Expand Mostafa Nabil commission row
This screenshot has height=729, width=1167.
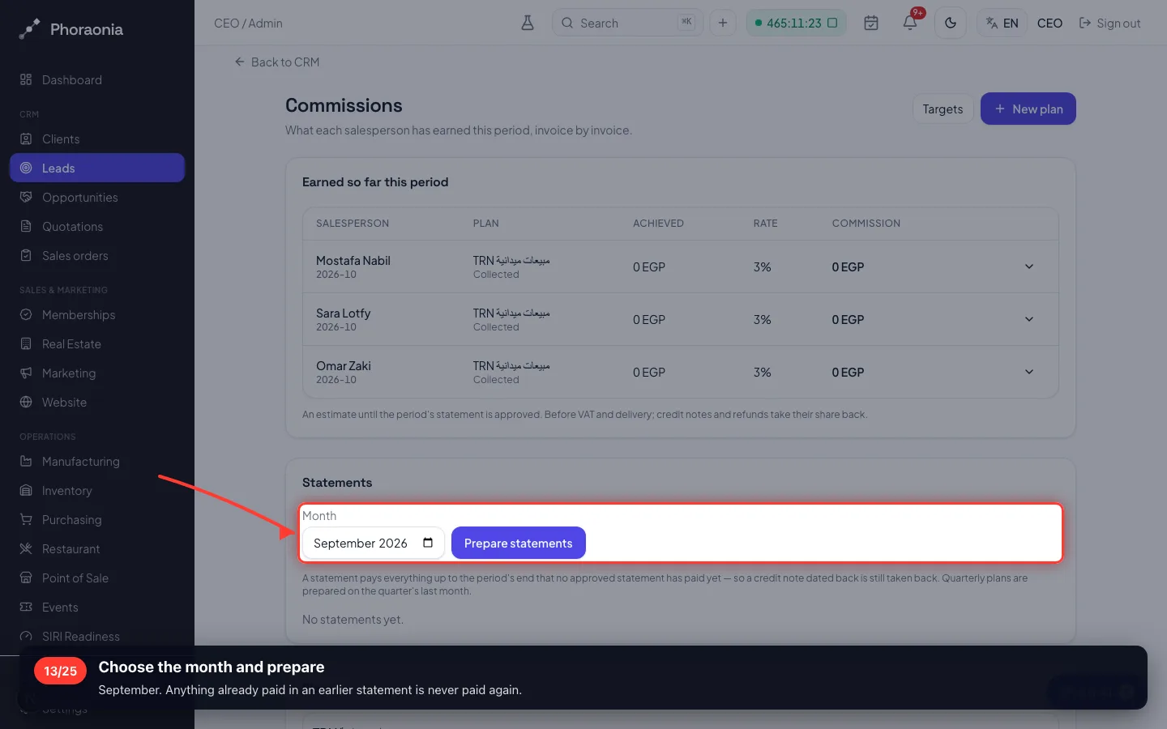[x=1029, y=266]
